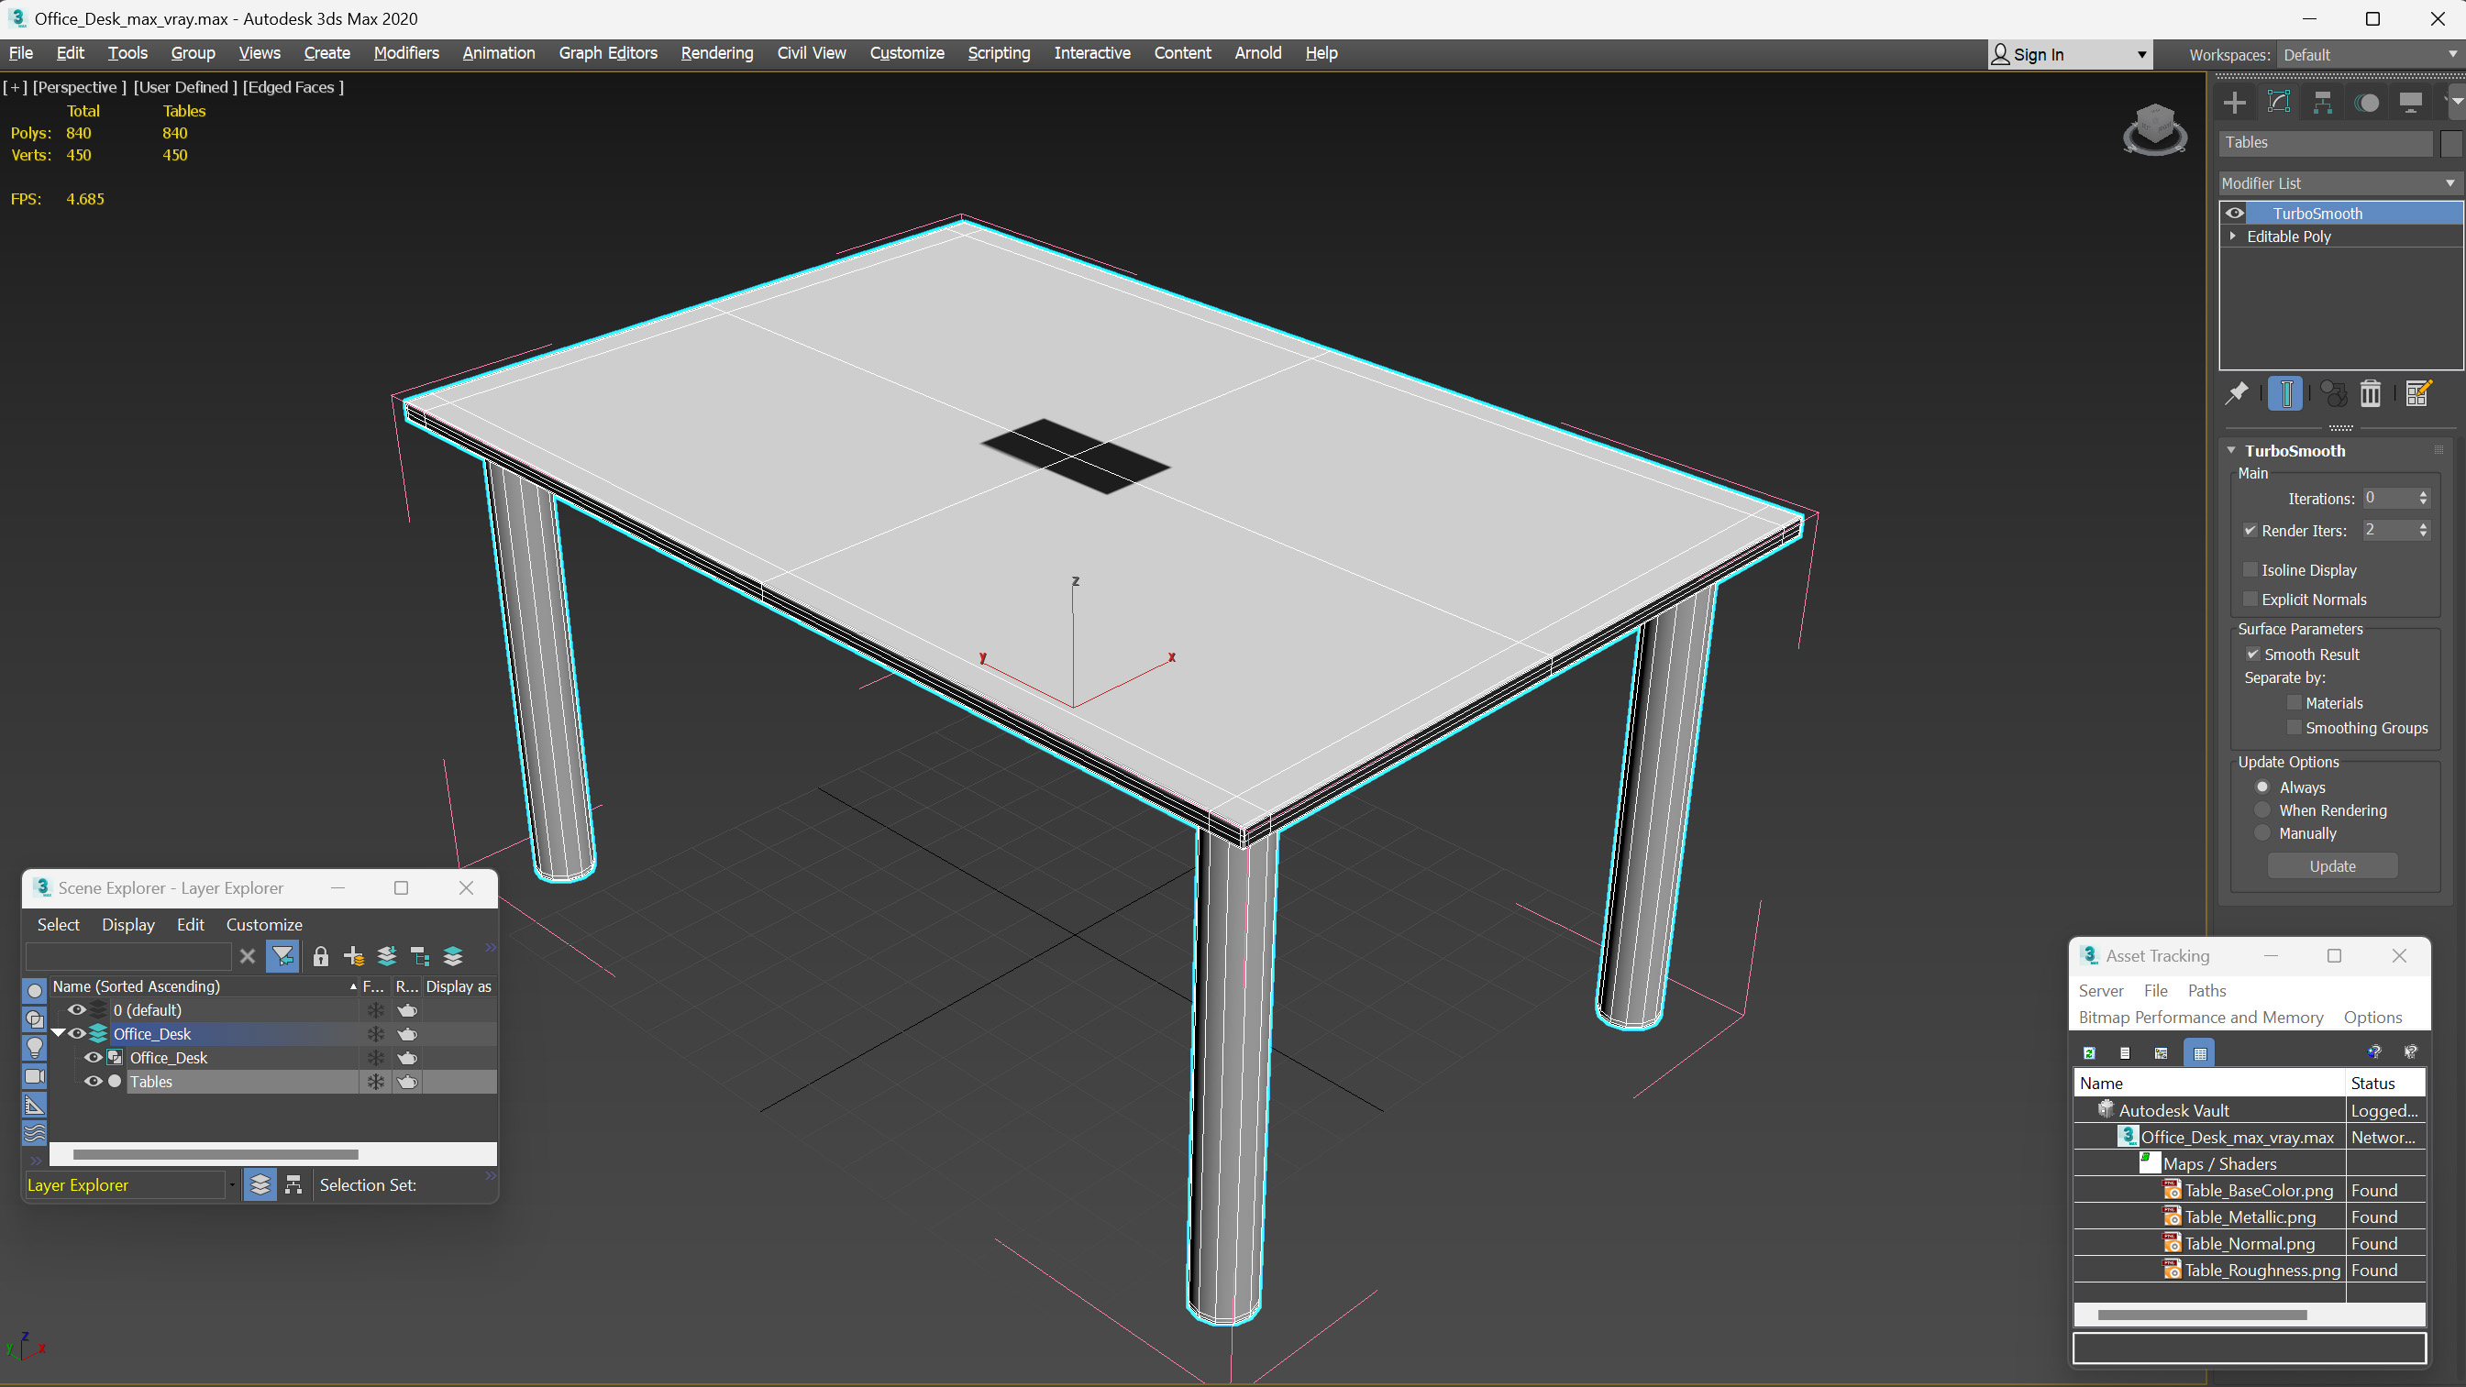This screenshot has height=1387, width=2466.
Task: Click the lock icon in Scene Explorer toolbar
Action: click(x=321, y=955)
